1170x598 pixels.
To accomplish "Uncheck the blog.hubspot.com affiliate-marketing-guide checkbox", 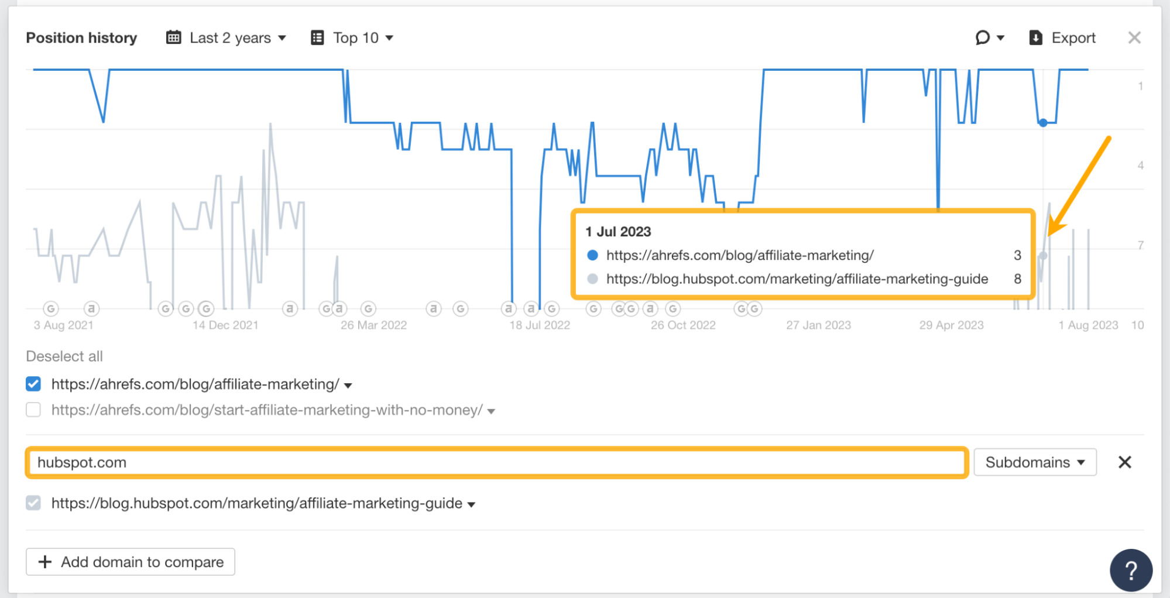I will tap(33, 503).
